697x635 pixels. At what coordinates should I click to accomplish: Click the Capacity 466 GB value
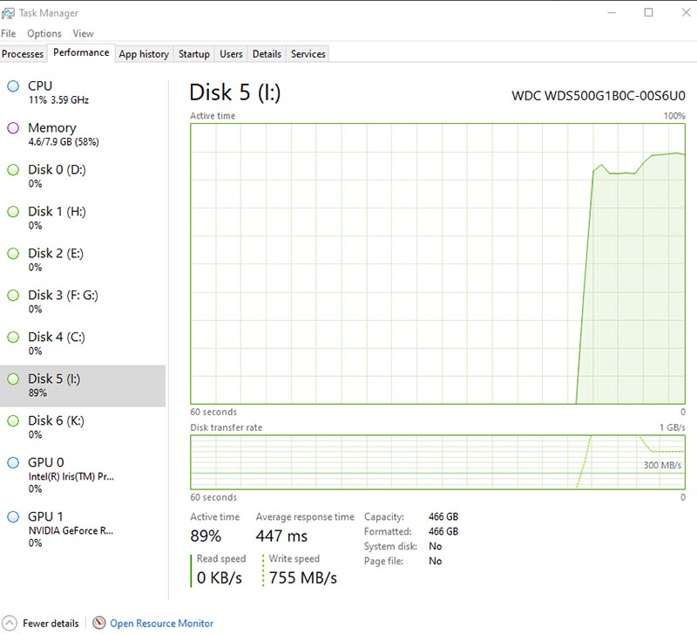pyautogui.click(x=443, y=516)
